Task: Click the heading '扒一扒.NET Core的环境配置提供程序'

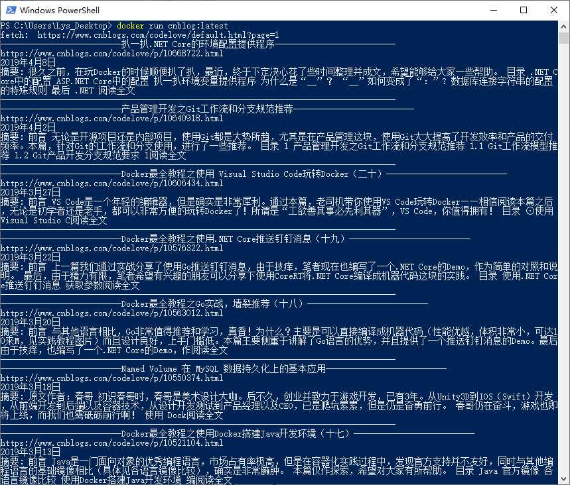Action: 198,44
